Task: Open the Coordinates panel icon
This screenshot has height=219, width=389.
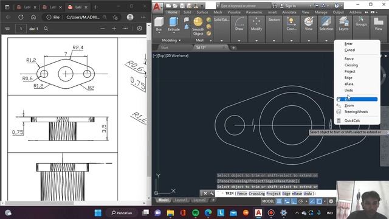Action: point(291,24)
